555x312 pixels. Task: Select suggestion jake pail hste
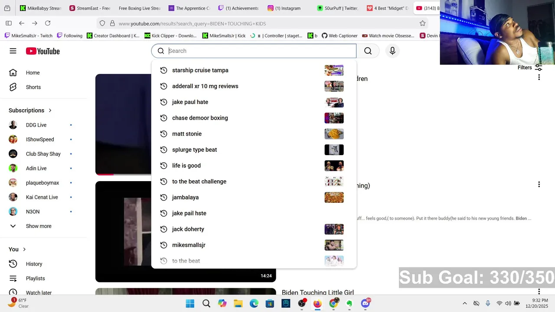pyautogui.click(x=254, y=213)
